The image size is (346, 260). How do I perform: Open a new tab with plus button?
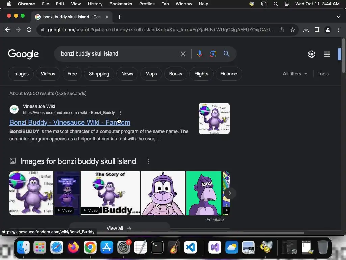(119, 17)
